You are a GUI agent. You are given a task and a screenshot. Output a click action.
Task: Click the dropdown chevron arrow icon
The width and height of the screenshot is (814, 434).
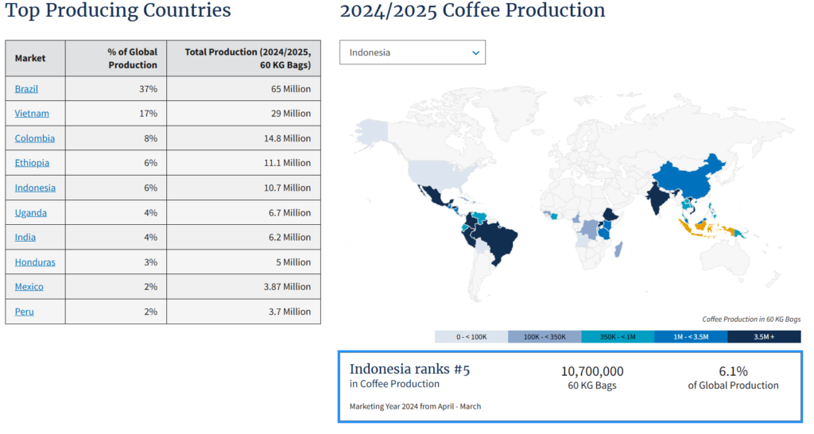tap(475, 52)
